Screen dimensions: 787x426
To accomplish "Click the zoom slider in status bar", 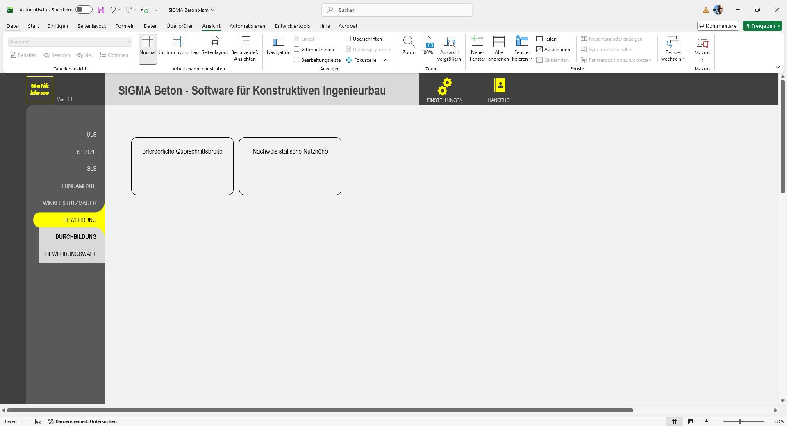I will 740,421.
